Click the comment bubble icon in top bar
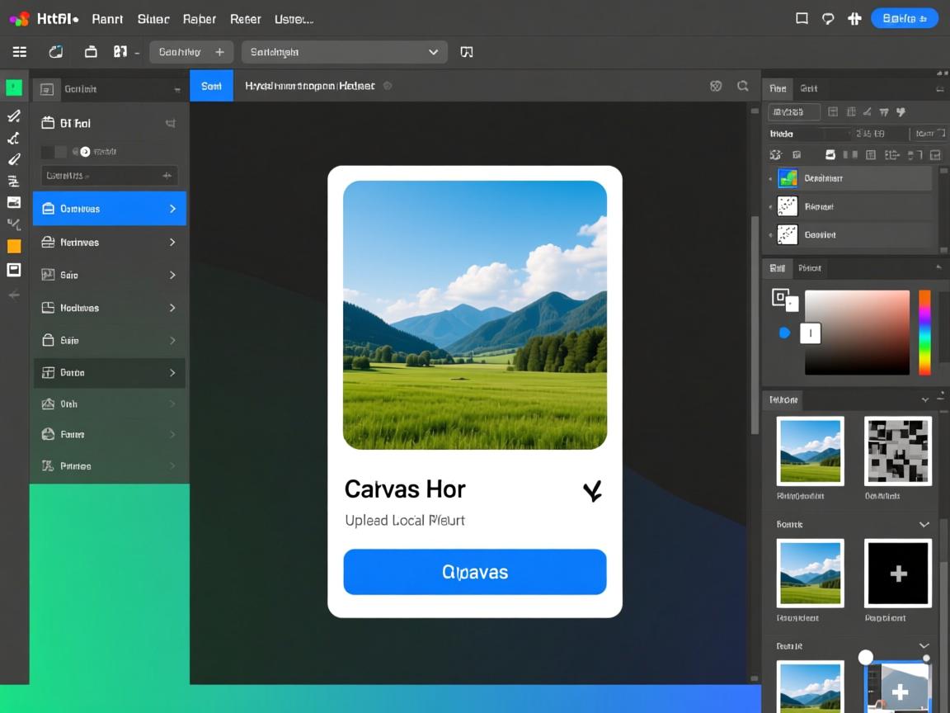 (x=828, y=19)
